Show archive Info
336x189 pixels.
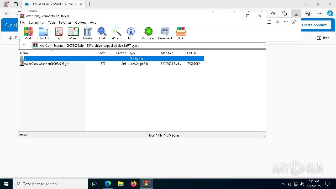click(x=131, y=33)
